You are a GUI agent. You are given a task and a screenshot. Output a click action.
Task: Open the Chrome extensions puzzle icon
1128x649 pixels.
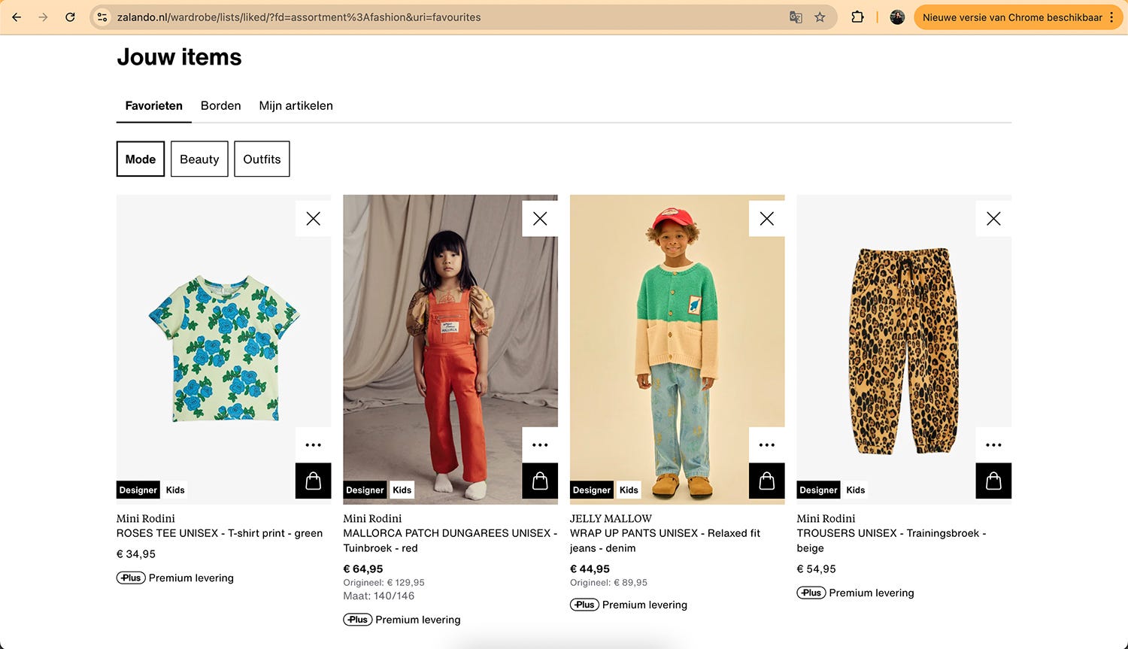[857, 17]
